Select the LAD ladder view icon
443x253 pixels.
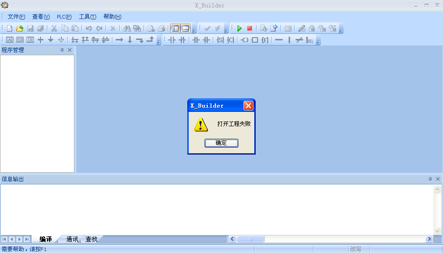(10, 40)
